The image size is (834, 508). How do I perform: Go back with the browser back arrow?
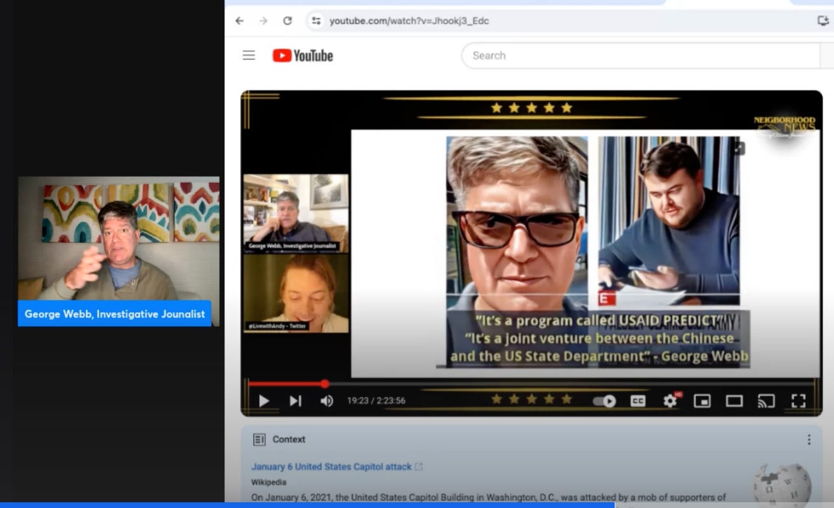tap(240, 21)
